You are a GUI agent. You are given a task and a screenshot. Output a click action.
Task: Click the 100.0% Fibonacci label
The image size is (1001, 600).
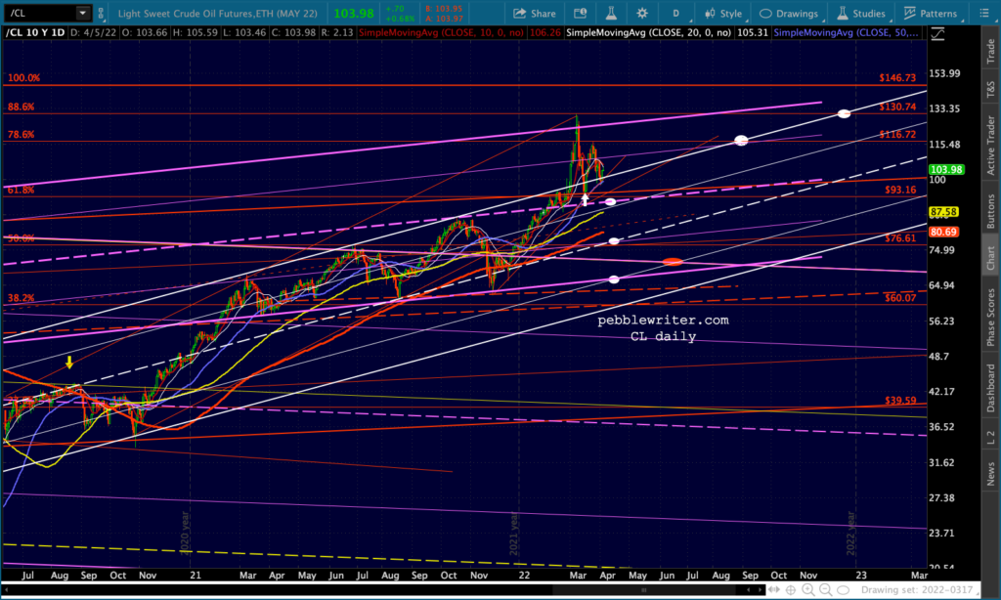tap(23, 78)
